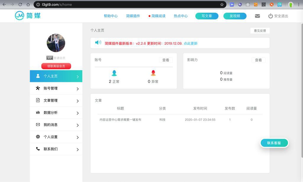Click the browser back arrow
Viewport: 303px width, 182px height.
(x=4, y=4)
